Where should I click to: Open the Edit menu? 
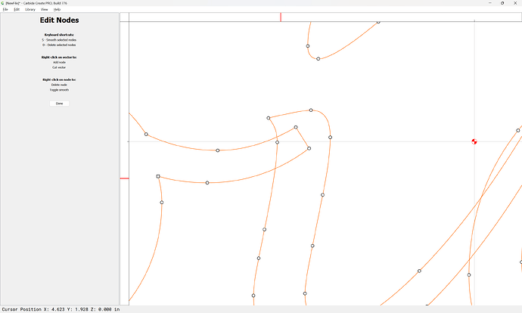click(17, 9)
